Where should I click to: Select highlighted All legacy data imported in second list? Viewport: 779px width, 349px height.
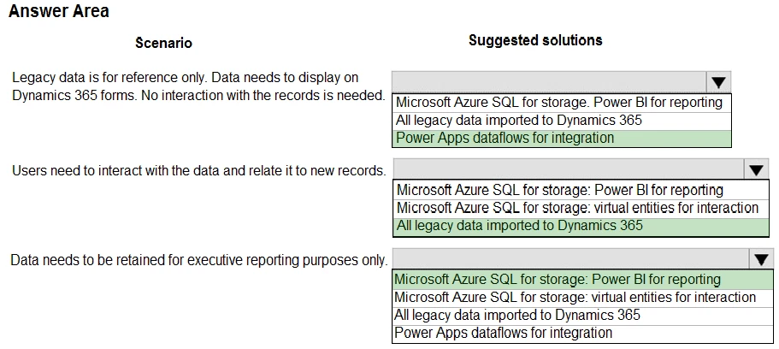(x=519, y=226)
